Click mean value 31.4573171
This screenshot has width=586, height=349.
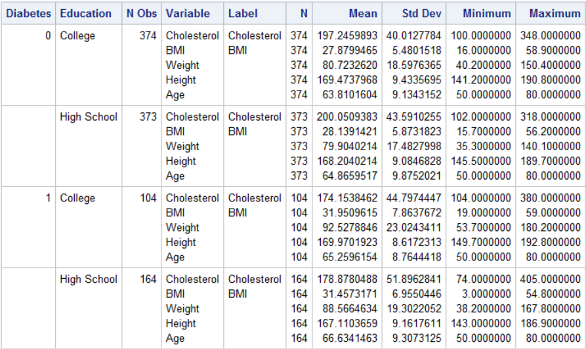click(350, 294)
